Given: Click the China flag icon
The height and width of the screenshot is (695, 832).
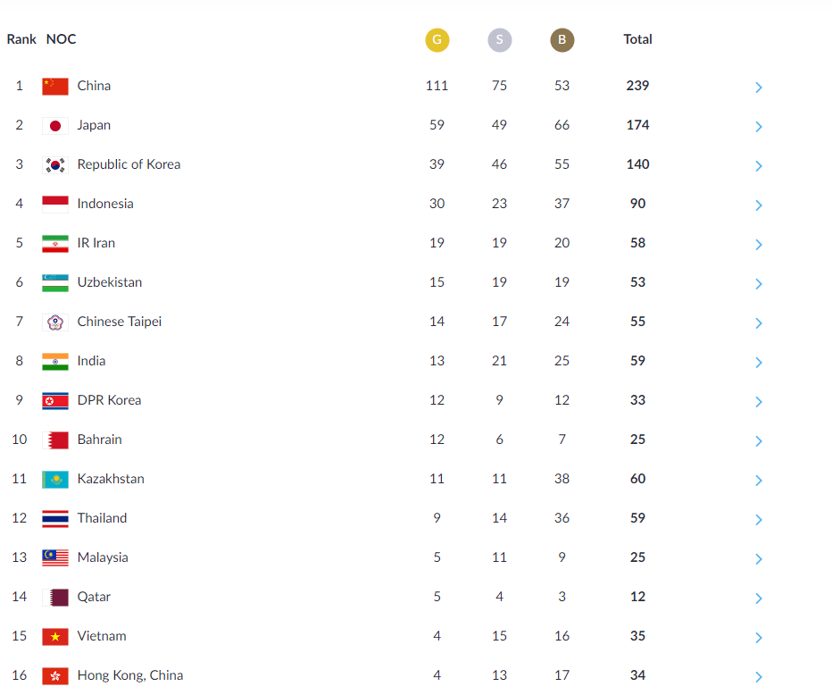Looking at the screenshot, I should click(x=55, y=86).
